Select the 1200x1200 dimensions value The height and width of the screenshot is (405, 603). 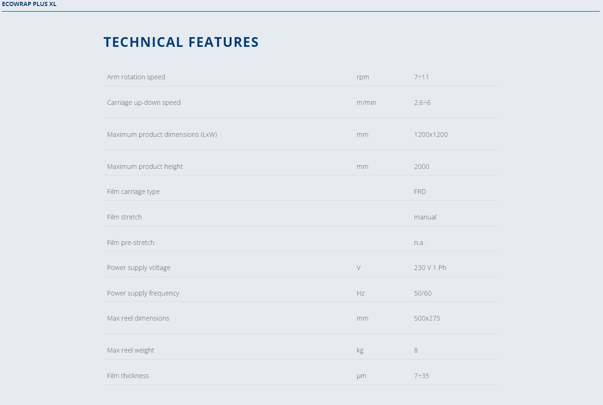pos(431,135)
